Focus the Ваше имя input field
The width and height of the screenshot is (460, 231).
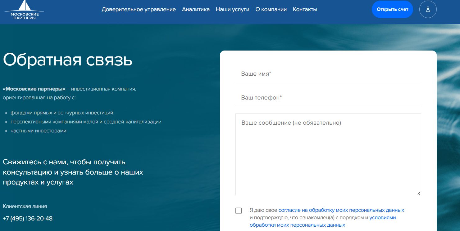pos(328,74)
